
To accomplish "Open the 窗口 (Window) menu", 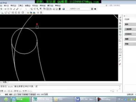I will click(x=50, y=6).
